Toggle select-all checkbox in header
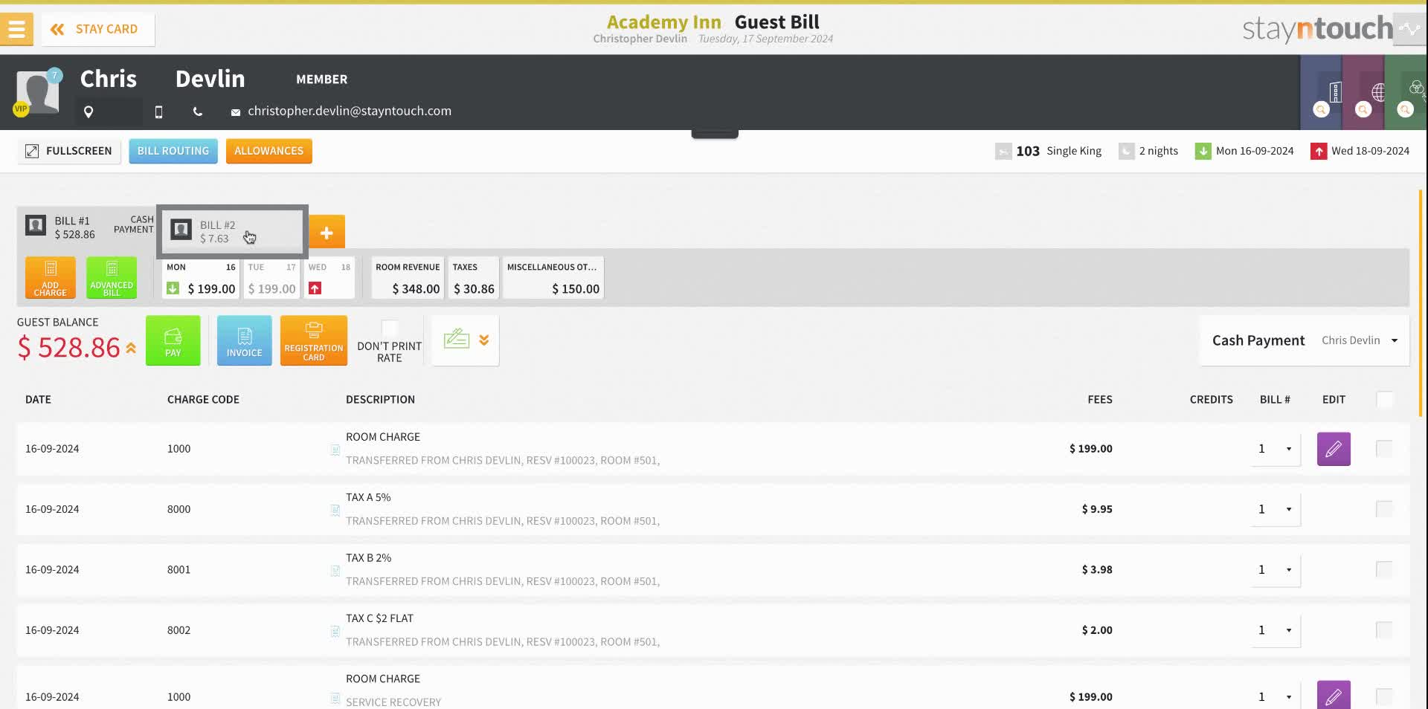Image resolution: width=1428 pixels, height=709 pixels. (1384, 400)
